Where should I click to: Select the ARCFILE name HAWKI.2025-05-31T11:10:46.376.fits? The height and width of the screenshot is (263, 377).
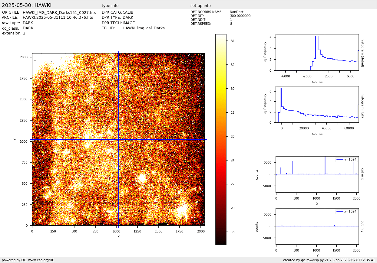click(58, 18)
